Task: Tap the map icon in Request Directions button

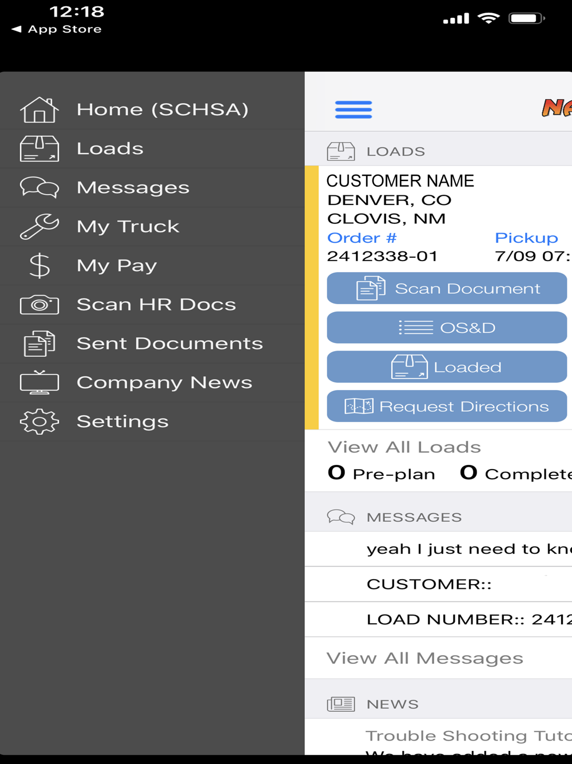Action: pos(359,406)
